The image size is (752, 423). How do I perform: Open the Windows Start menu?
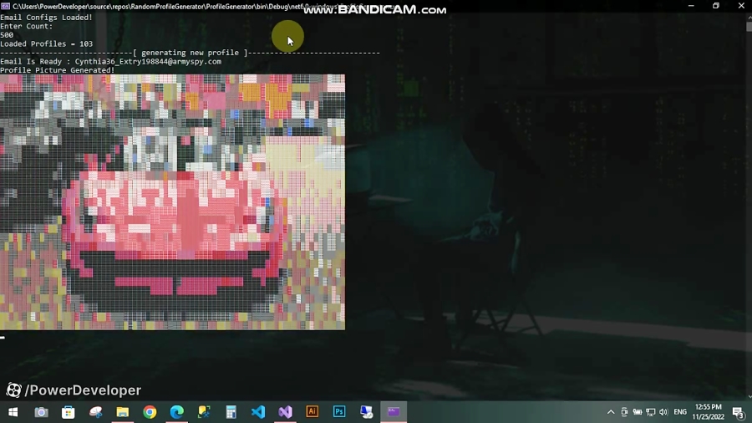point(13,412)
